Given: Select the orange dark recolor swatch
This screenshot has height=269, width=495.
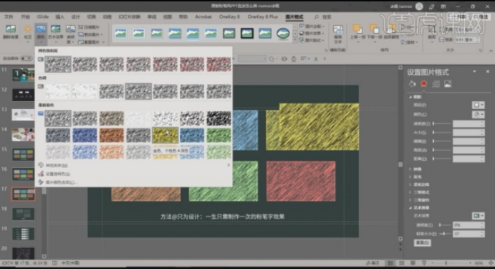Looking at the screenshot, I should point(112,136).
